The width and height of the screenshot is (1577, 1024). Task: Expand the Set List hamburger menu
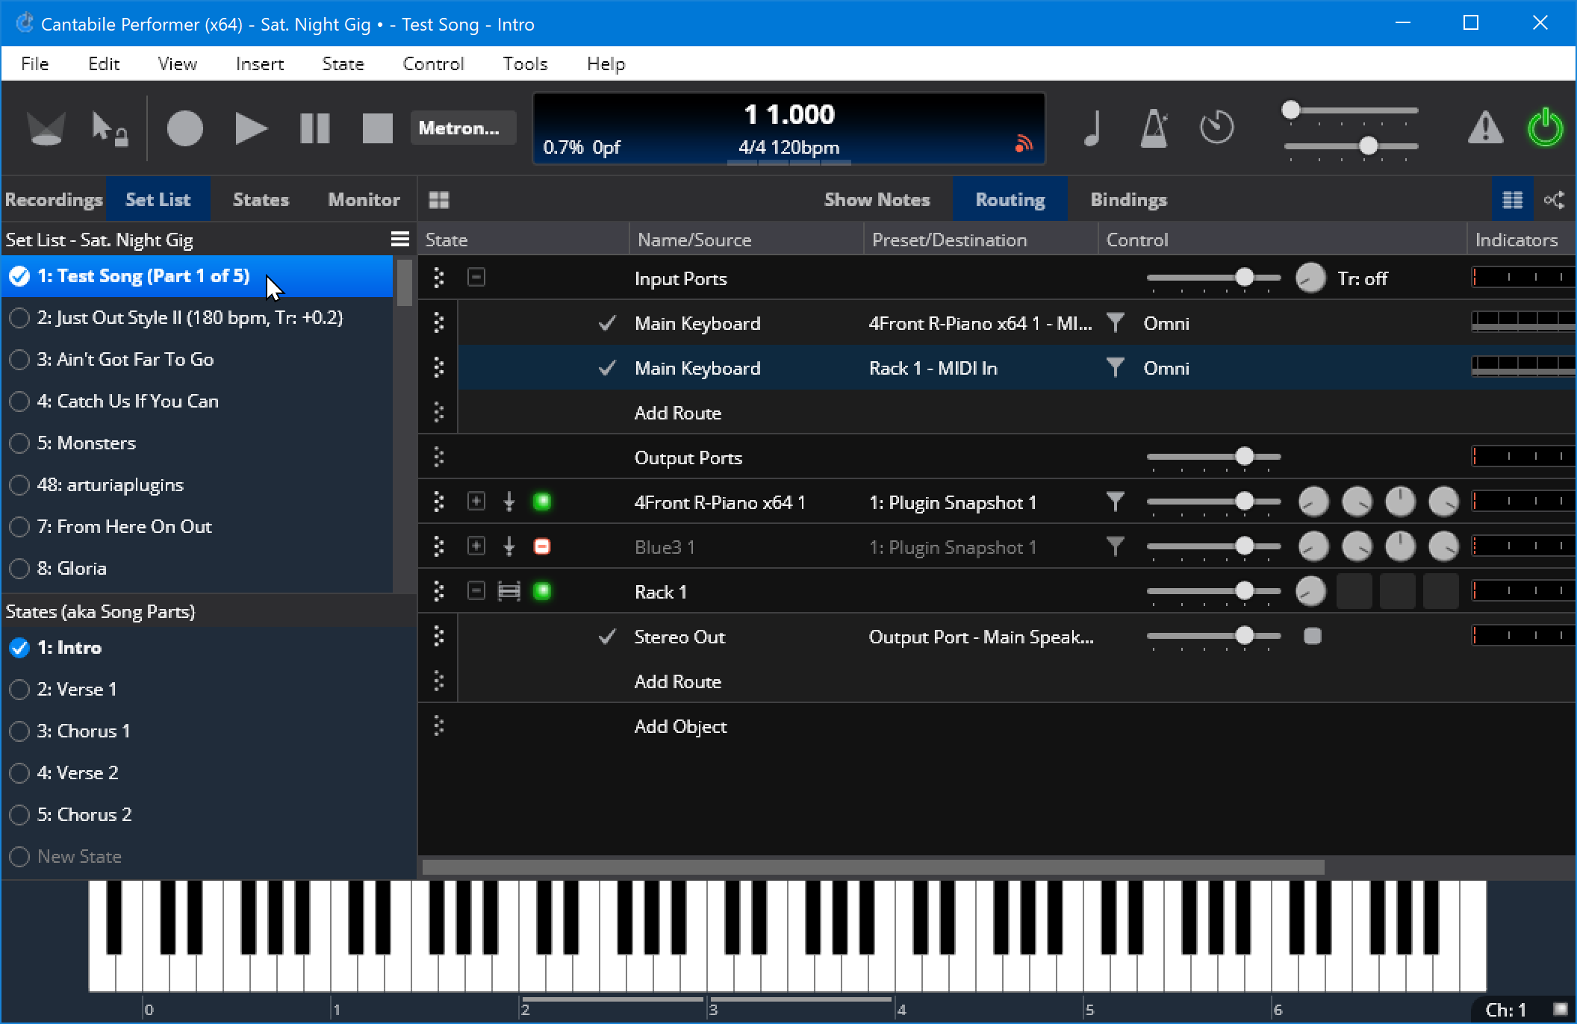pyautogui.click(x=400, y=239)
